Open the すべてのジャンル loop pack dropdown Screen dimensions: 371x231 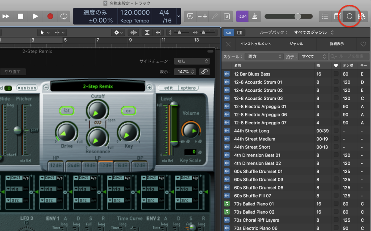click(314, 33)
